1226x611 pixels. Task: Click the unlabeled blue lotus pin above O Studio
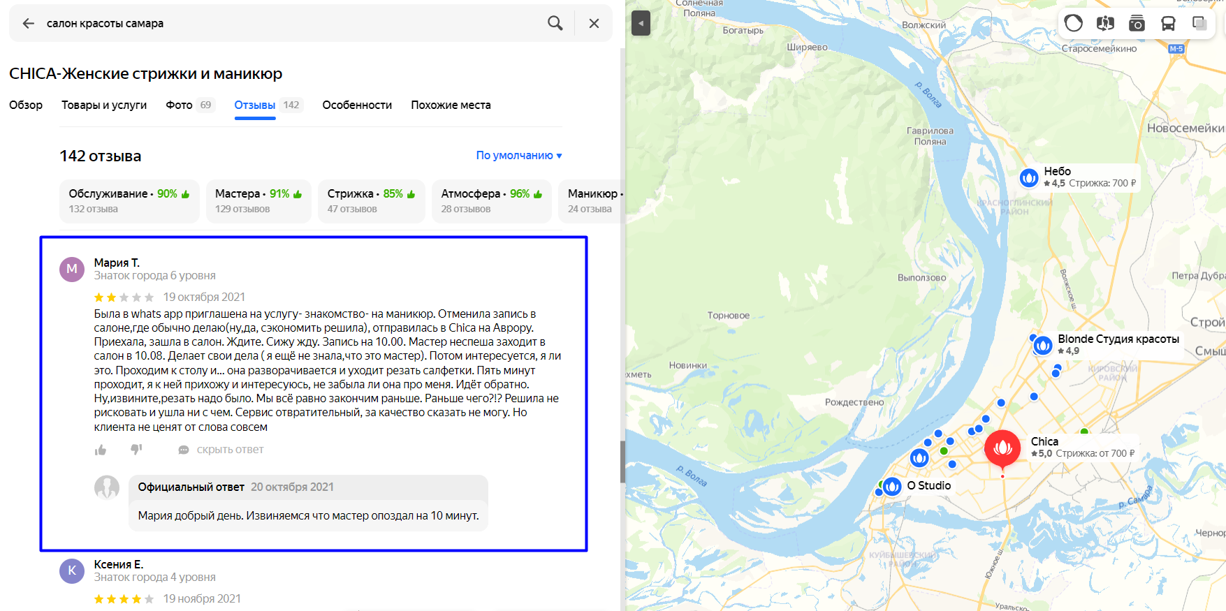point(919,457)
